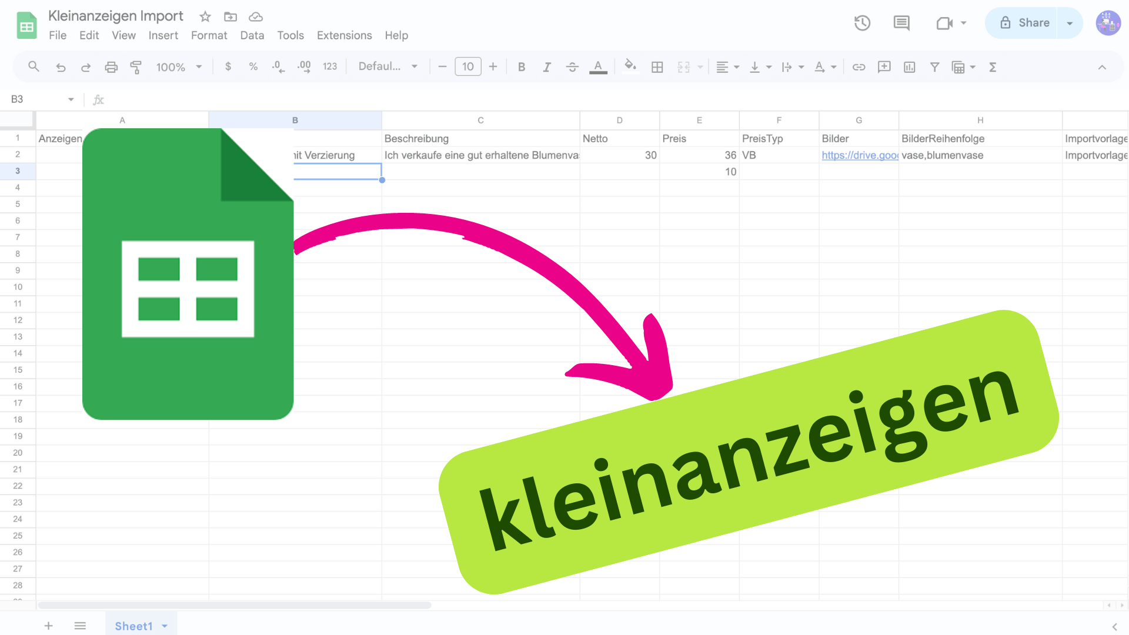Open the Data menu
Screen dimensions: 1129x635
pos(252,35)
